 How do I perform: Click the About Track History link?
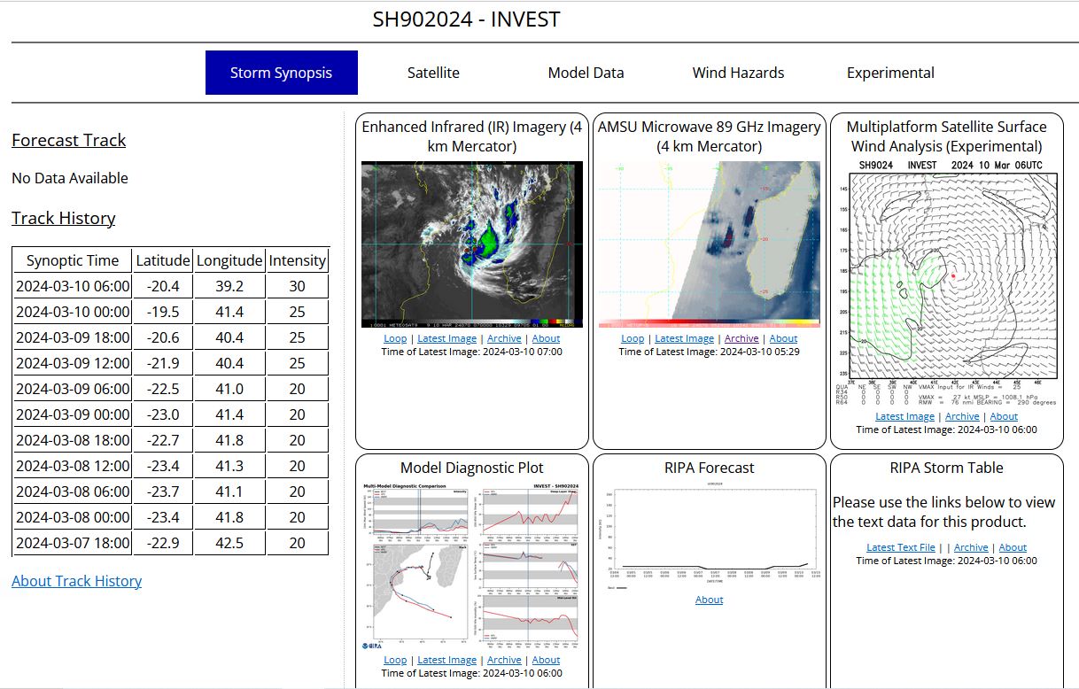click(76, 581)
